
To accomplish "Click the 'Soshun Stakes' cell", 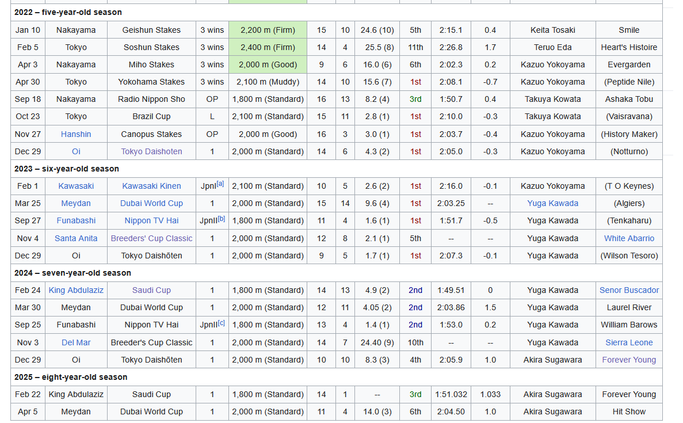I will click(x=151, y=48).
